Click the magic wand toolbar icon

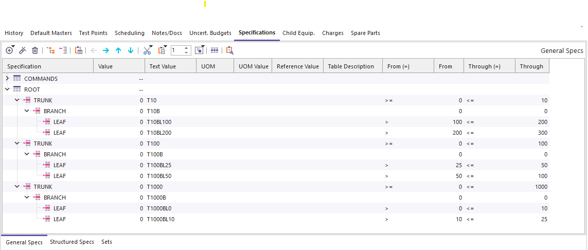tap(22, 50)
